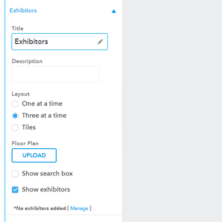Image resolution: width=222 pixels, height=222 pixels.
Task: Select the One at a time radio circle
Action: point(15,104)
